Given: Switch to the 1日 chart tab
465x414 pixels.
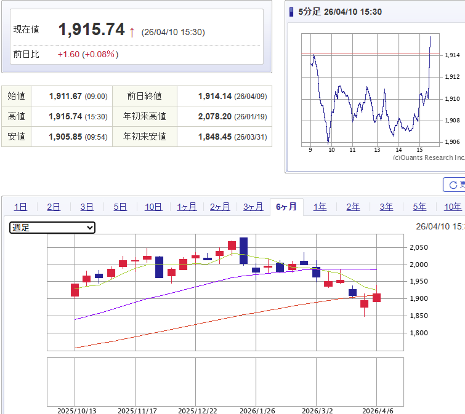Looking at the screenshot, I should 20,207.
